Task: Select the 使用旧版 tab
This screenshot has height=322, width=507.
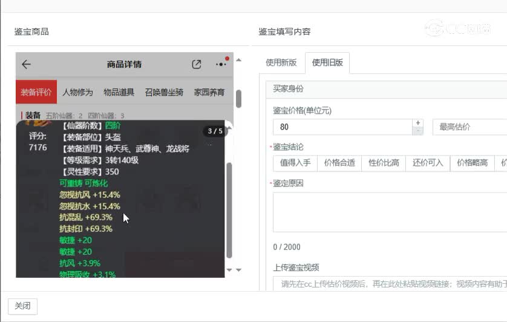Action: click(x=327, y=62)
